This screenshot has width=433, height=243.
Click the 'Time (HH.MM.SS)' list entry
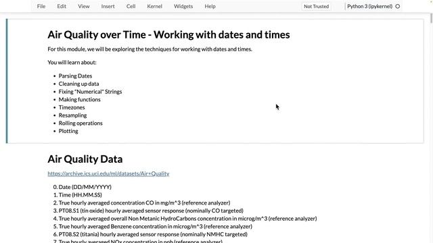coord(81,195)
